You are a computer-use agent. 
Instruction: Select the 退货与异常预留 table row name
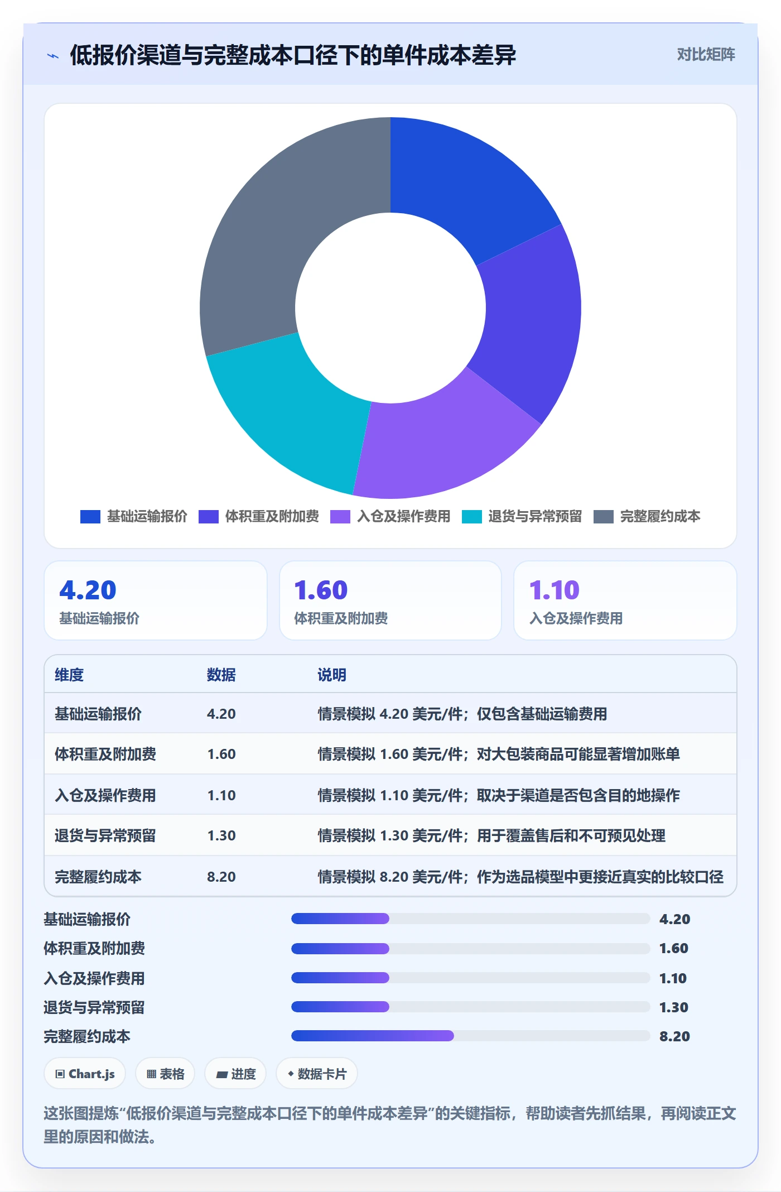pos(105,836)
